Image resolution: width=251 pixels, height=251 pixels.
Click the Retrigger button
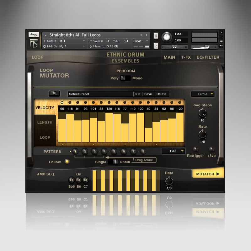click(195, 149)
